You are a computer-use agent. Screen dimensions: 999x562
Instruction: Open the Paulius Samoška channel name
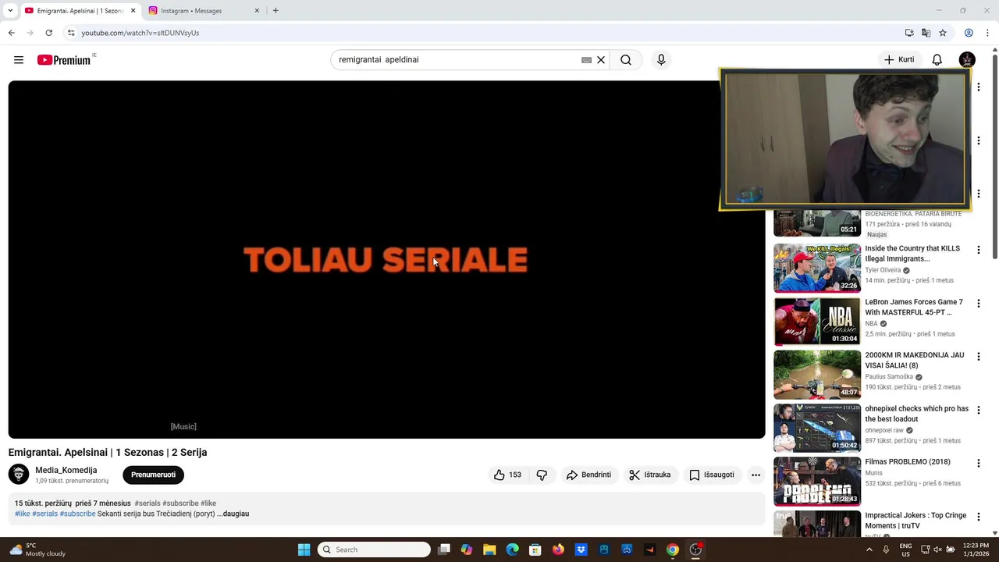click(x=889, y=376)
